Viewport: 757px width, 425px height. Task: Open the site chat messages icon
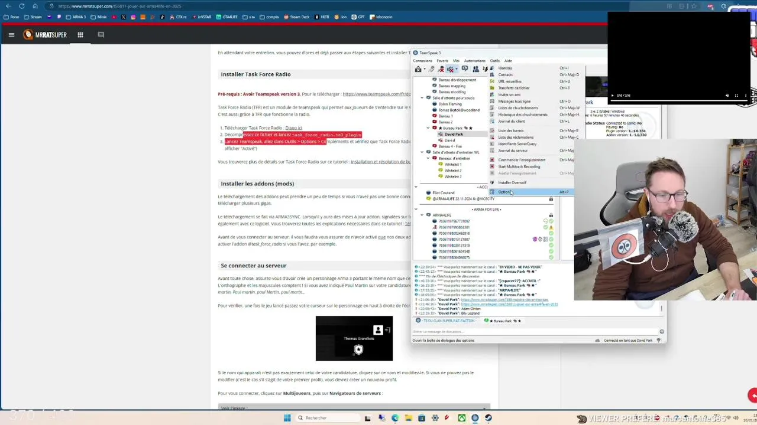tap(101, 35)
